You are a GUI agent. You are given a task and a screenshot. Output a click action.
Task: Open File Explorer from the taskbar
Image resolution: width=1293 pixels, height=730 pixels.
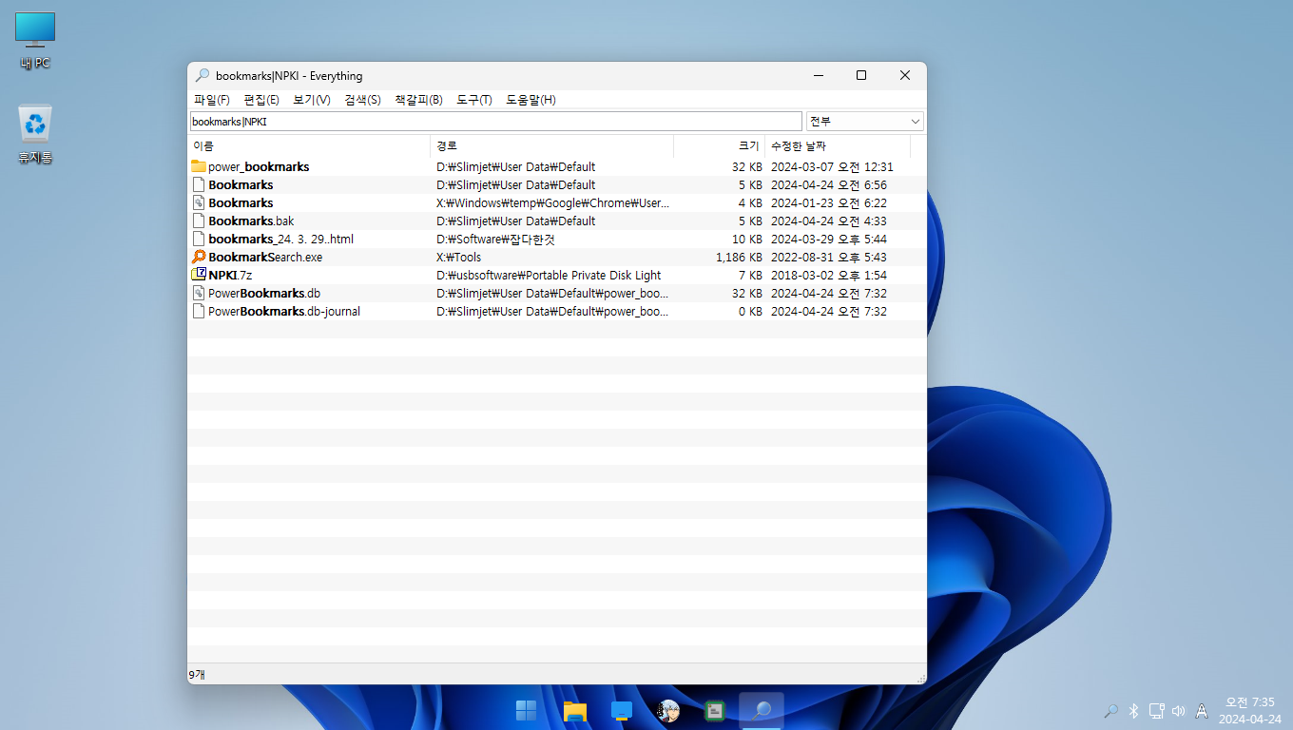click(574, 710)
